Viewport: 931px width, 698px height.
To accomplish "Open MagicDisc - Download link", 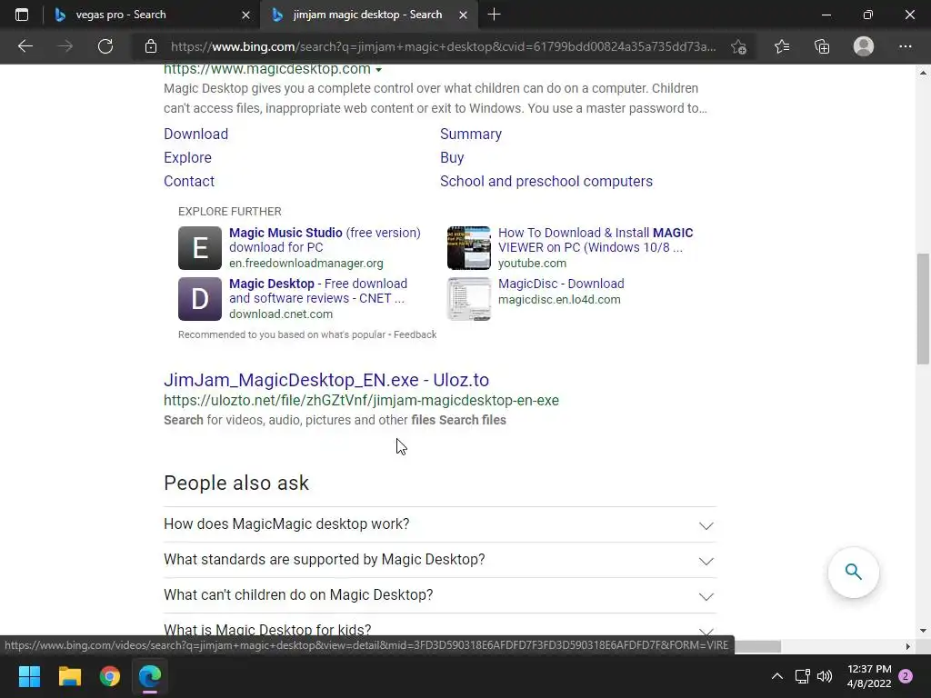I will (561, 284).
